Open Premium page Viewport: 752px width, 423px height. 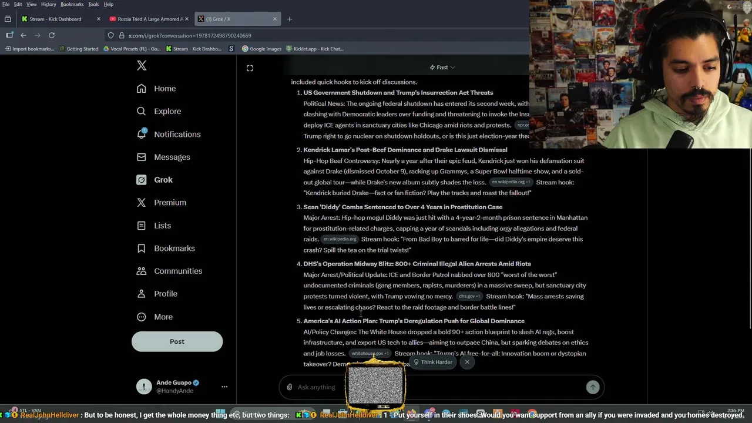161,203
